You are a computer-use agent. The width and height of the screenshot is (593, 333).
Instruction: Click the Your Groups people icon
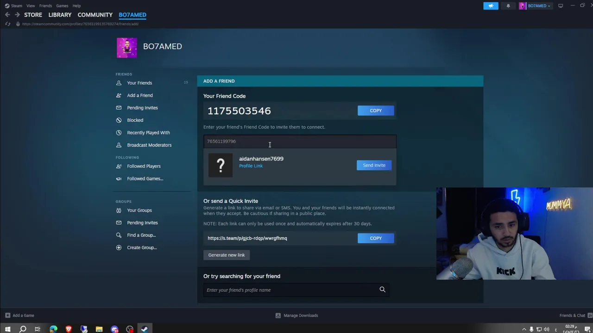pos(119,210)
